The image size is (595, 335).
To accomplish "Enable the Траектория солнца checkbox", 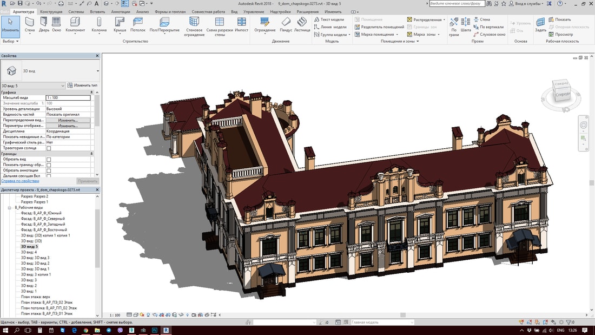I will click(49, 148).
